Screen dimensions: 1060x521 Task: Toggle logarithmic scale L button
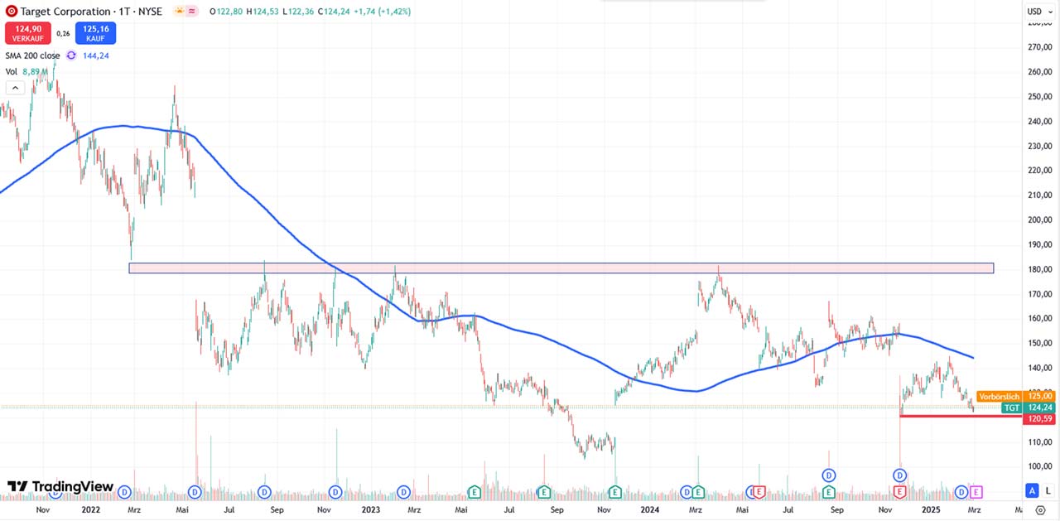(1048, 490)
